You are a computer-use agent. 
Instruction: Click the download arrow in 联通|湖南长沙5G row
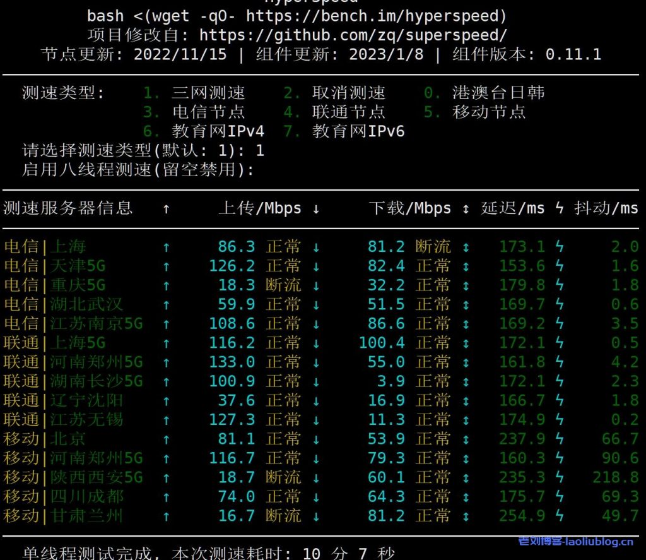point(316,381)
